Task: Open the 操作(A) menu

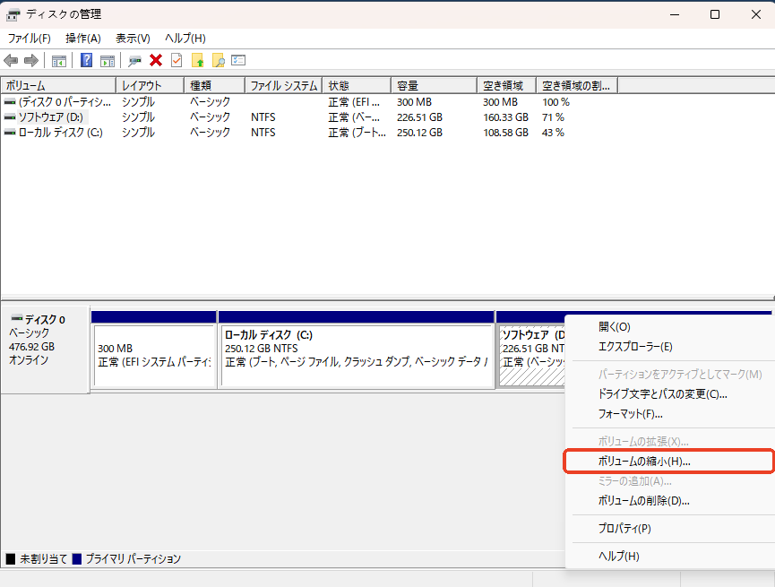Action: (x=82, y=39)
